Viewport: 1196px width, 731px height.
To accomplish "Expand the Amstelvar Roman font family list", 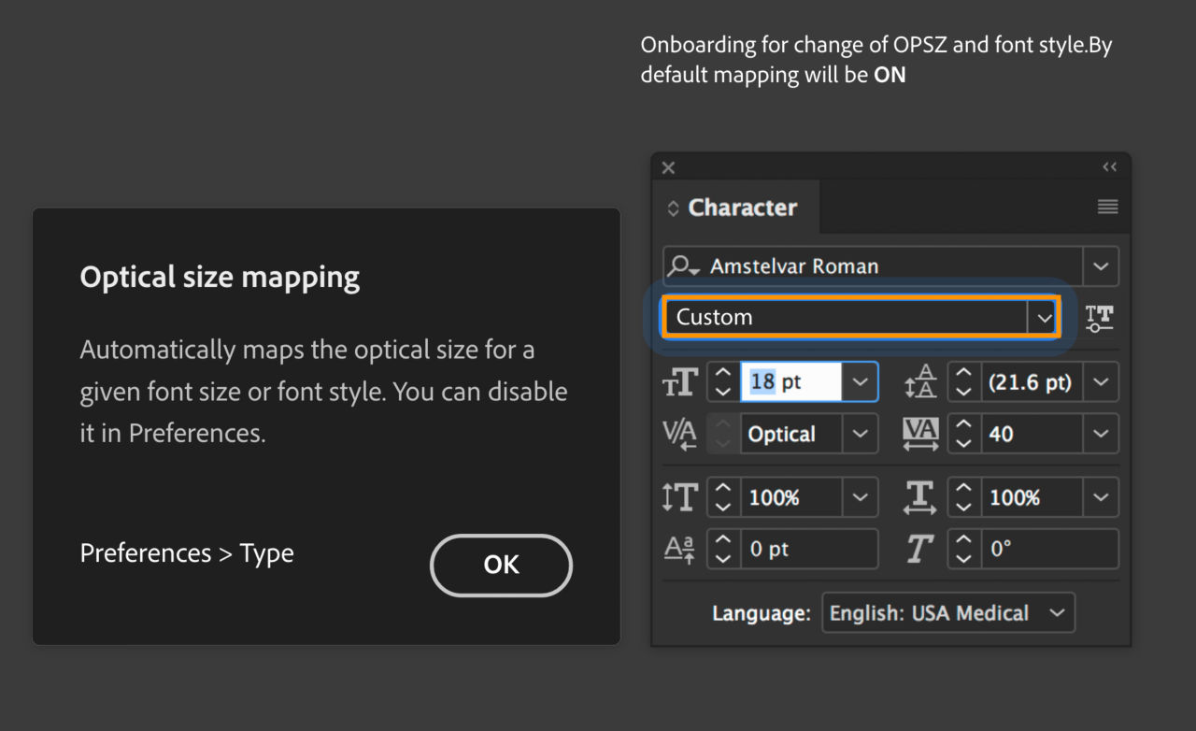I will tap(1100, 267).
